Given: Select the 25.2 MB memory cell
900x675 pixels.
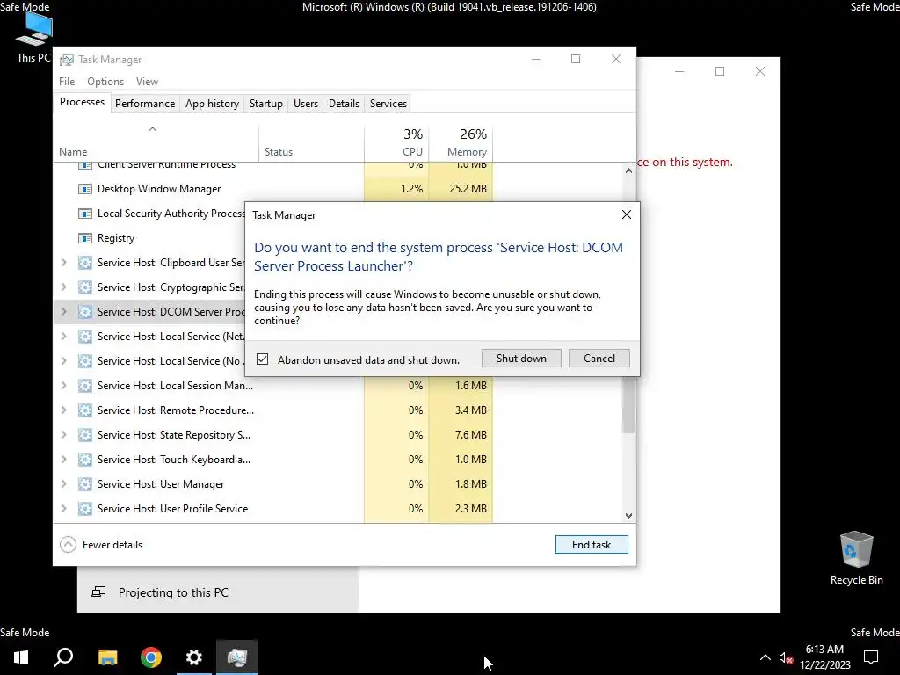Looking at the screenshot, I should click(x=461, y=189).
